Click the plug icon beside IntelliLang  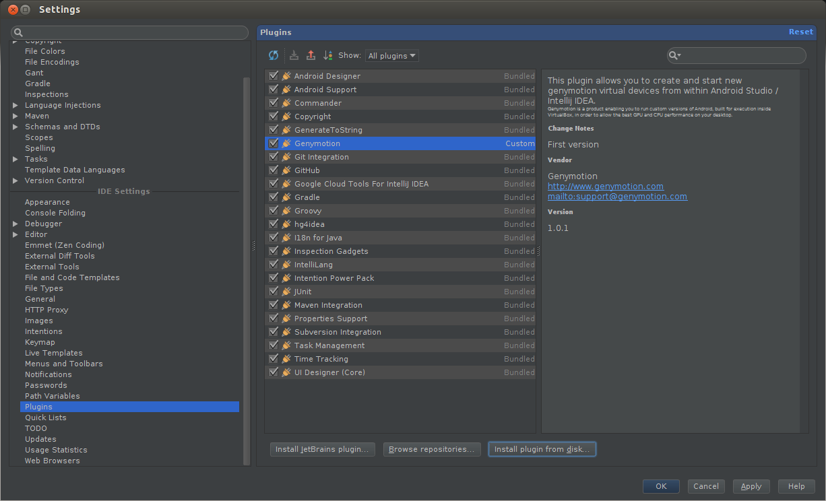pyautogui.click(x=286, y=265)
